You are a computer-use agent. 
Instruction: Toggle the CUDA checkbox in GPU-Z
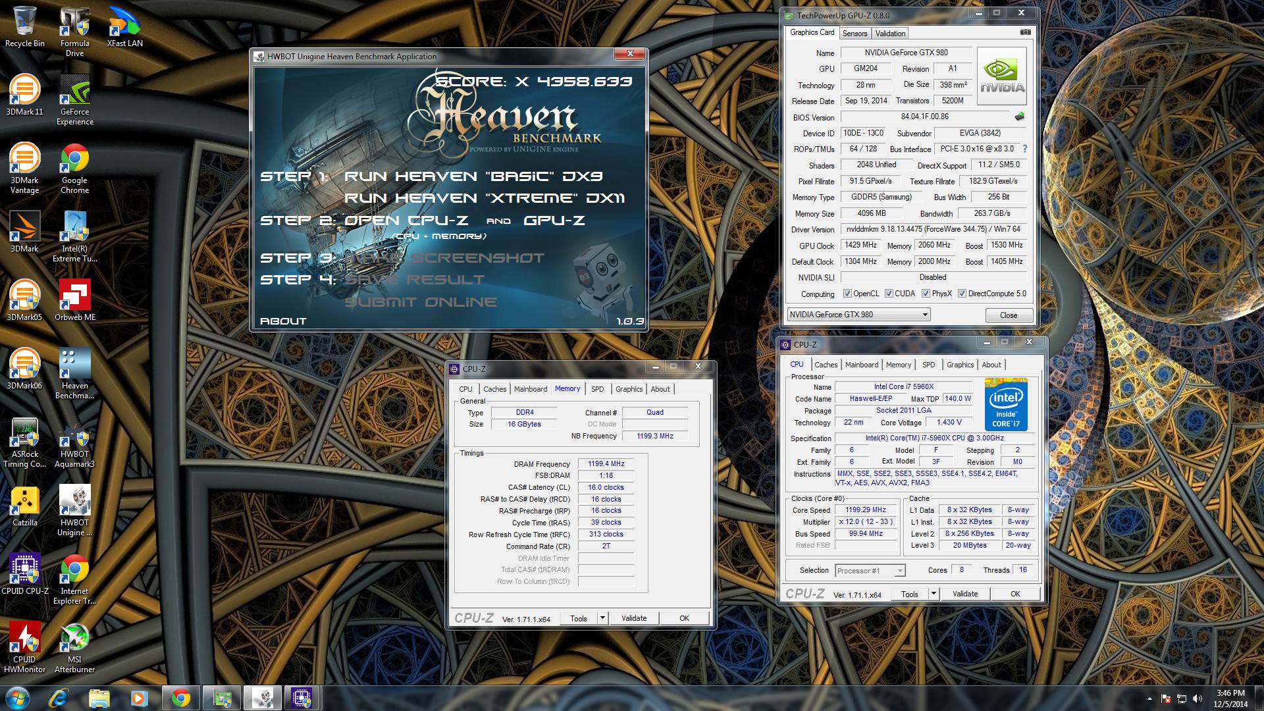coord(889,294)
